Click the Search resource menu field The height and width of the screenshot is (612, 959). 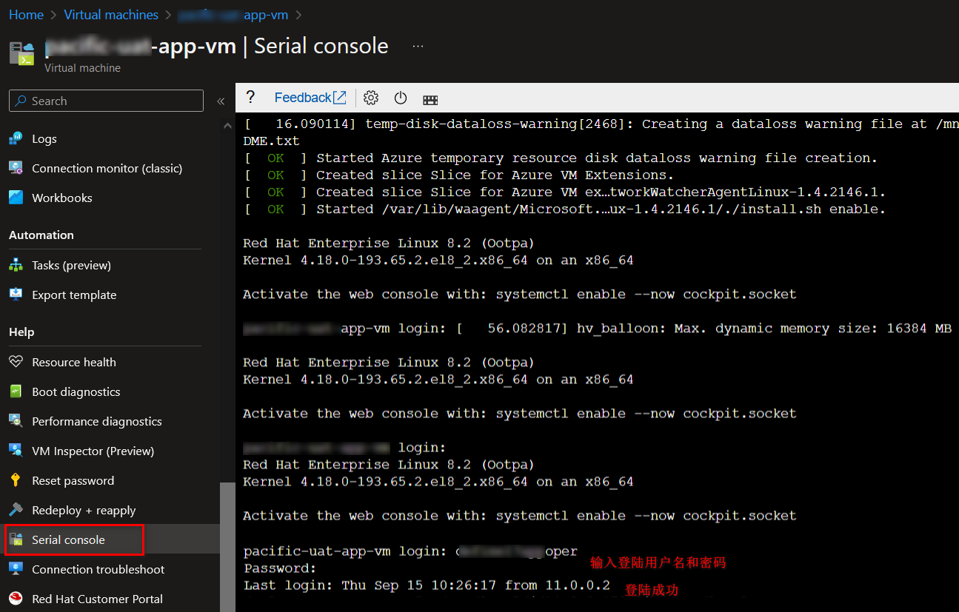pos(106,101)
